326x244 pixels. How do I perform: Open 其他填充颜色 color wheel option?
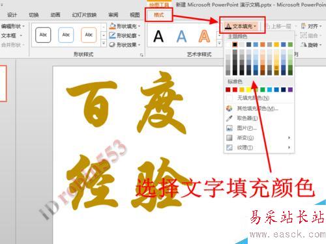[x=259, y=108]
